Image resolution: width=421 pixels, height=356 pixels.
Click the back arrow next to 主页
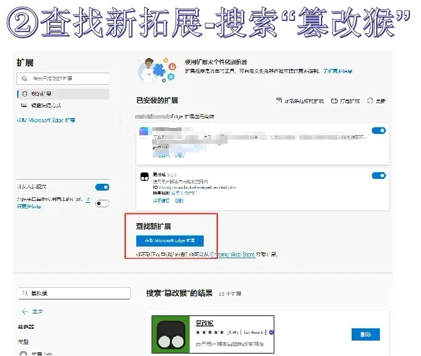(25, 311)
